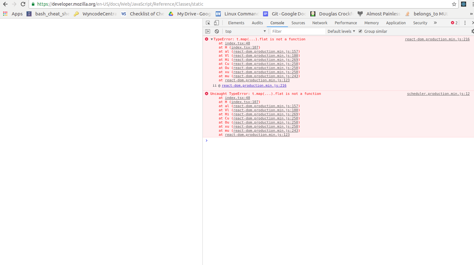Clear the console with the ban icon
Image resolution: width=474 pixels, height=265 pixels.
pyautogui.click(x=217, y=31)
